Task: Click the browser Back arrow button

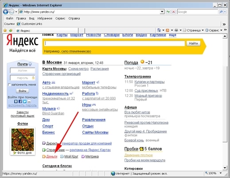Action: pos(6,12)
